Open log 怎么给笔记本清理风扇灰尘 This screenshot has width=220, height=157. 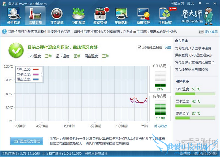tap(195, 62)
